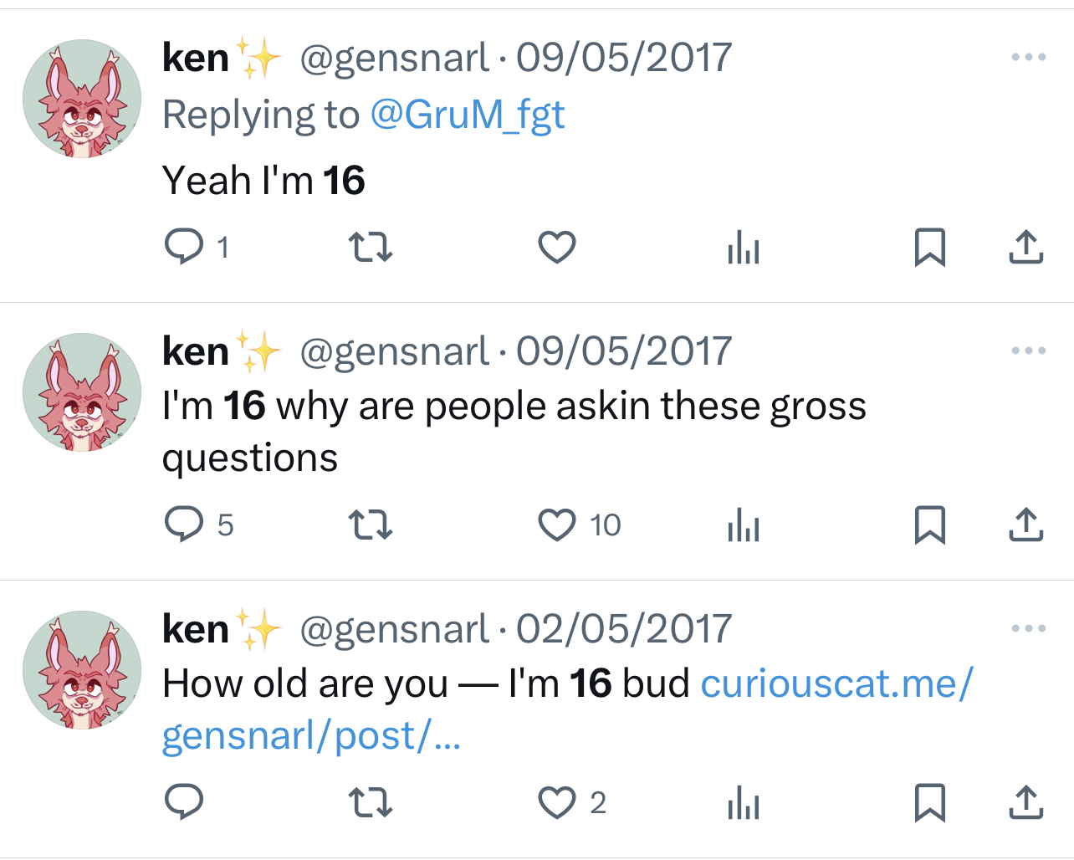
Task: Click the avatar on the 02/05/2017 tweet
Action: [82, 669]
